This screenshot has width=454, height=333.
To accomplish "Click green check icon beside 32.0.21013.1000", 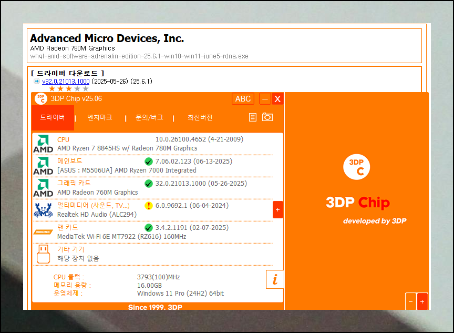I will [149, 184].
